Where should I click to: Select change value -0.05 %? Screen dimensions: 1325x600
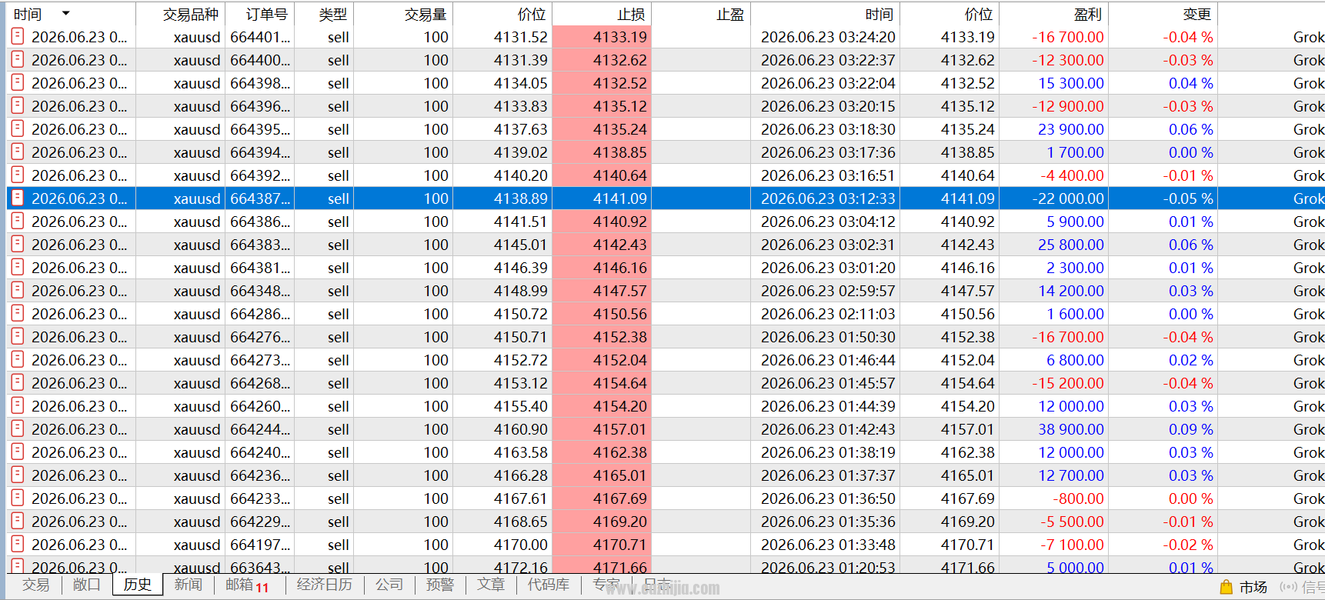(x=1188, y=198)
